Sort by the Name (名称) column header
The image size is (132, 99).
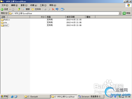coord(15,17)
